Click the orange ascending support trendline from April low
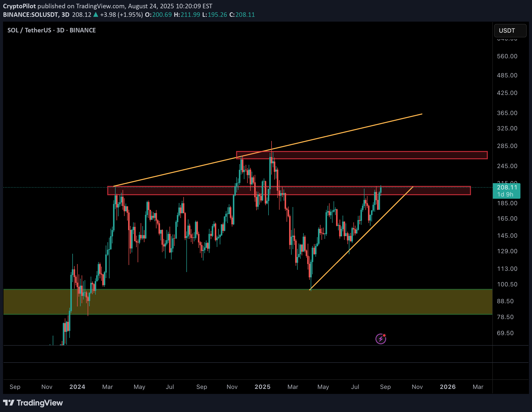The width and height of the screenshot is (532, 412). (x=361, y=239)
